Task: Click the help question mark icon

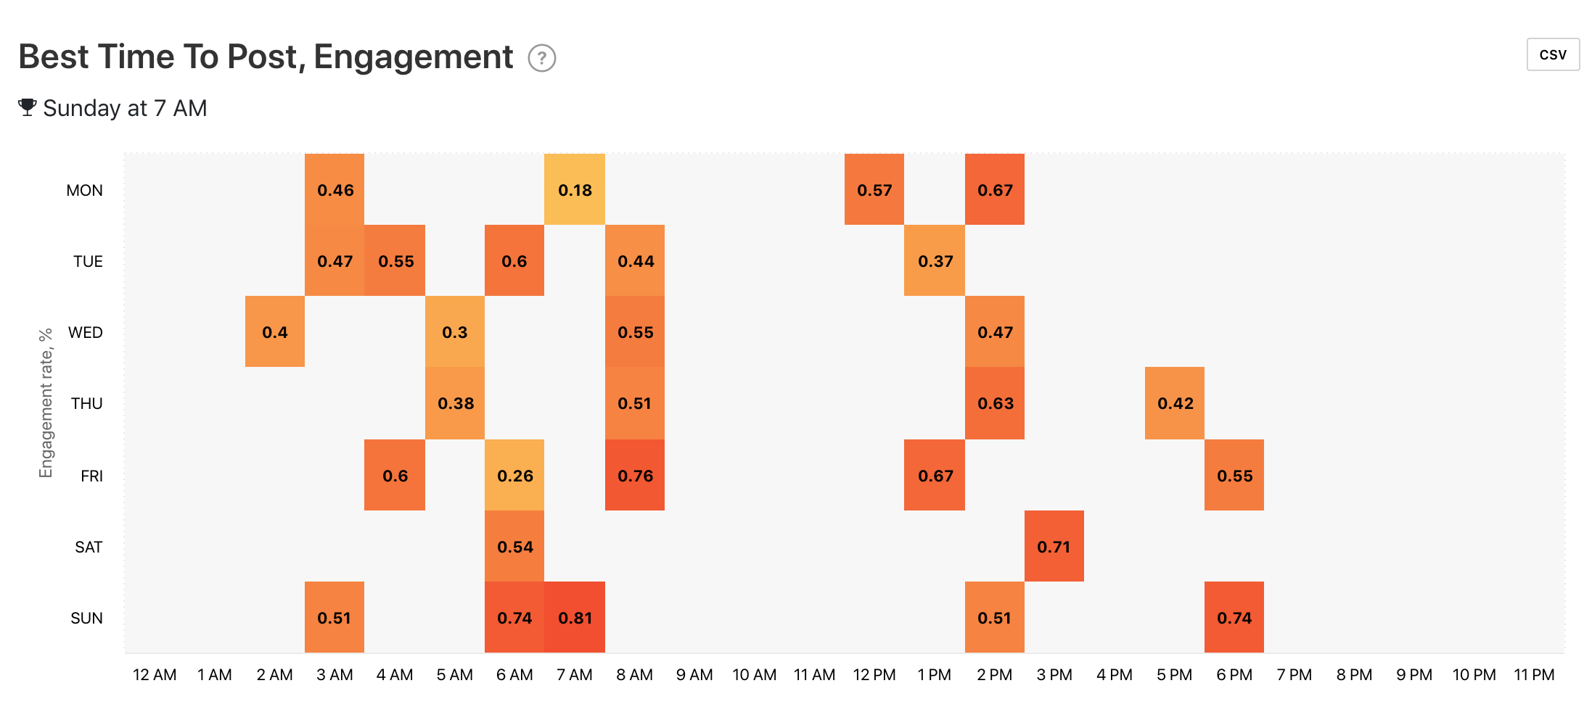Action: point(541,58)
